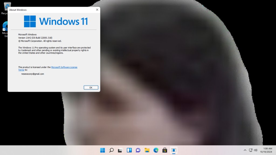The image size is (276, 155).
Task: Open Microsoft Store from taskbar
Action: click(x=165, y=150)
